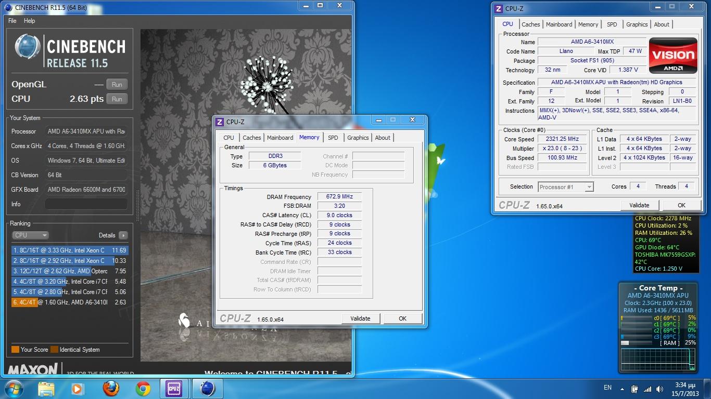Click Core Temp gadget load graph

tap(658, 360)
